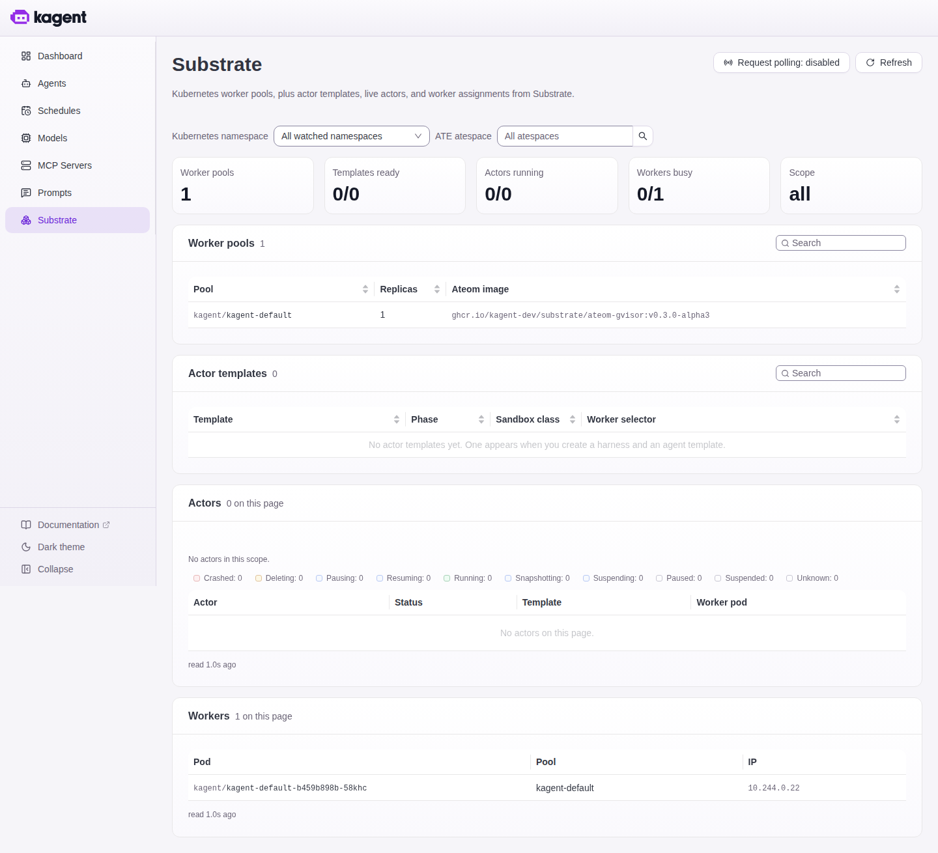
Task: Click the Templates ready 0/0 card
Action: [x=395, y=186]
